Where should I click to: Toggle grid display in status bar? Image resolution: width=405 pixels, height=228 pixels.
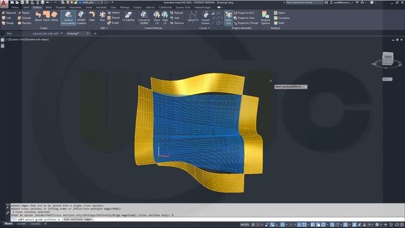point(253,225)
